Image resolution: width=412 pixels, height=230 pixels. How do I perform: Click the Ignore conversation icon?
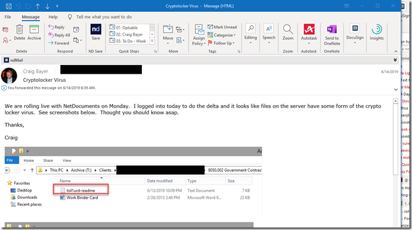pyautogui.click(x=5, y=29)
